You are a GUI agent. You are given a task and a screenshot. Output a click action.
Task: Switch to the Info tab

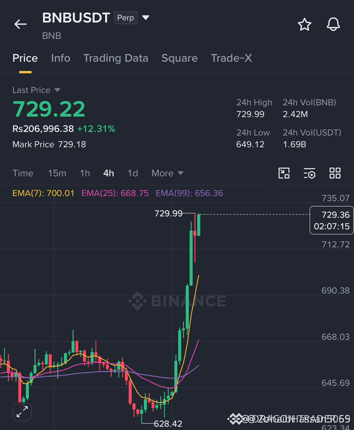pyautogui.click(x=61, y=58)
